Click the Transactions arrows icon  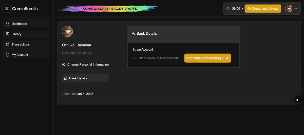[x=8, y=44]
